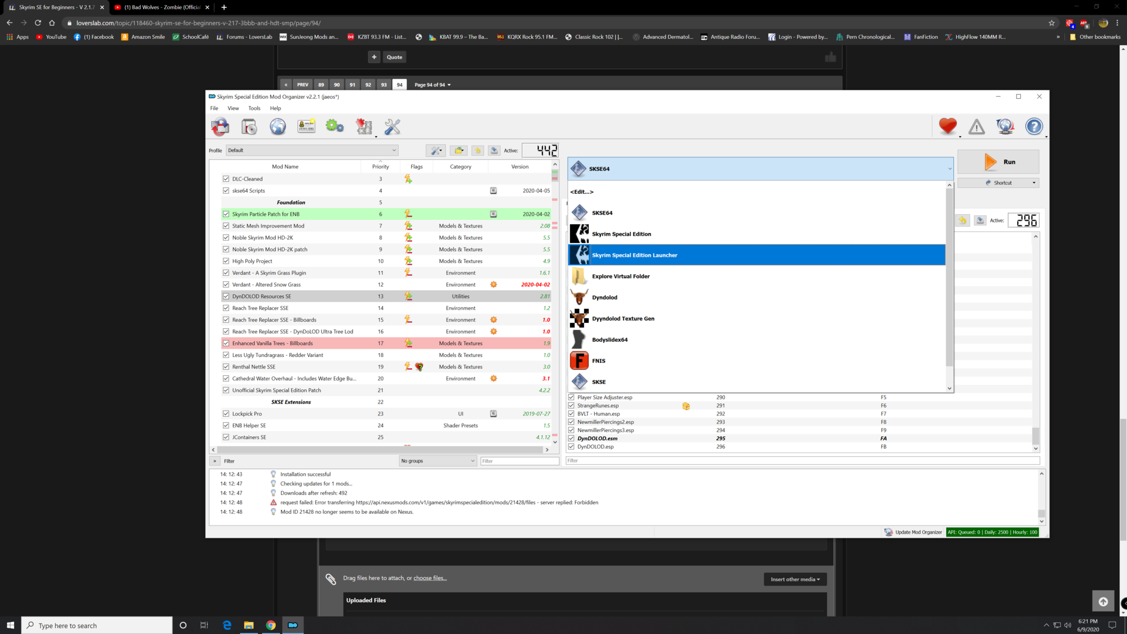The width and height of the screenshot is (1127, 634).
Task: Toggle StrangeRunes.esp plugin checkbox
Action: [571, 406]
